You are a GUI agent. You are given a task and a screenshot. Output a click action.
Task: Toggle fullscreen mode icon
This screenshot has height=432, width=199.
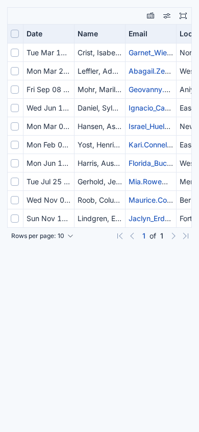(183, 16)
